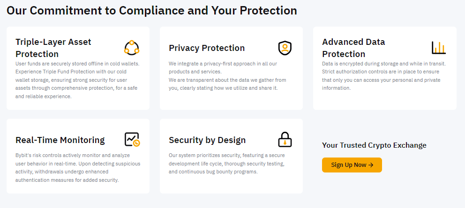The height and width of the screenshot is (208, 465).
Task: Click the Triple-Layer Asset Protection heading
Action: click(53, 48)
